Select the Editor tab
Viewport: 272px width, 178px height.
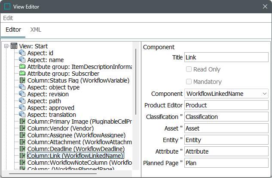13,30
